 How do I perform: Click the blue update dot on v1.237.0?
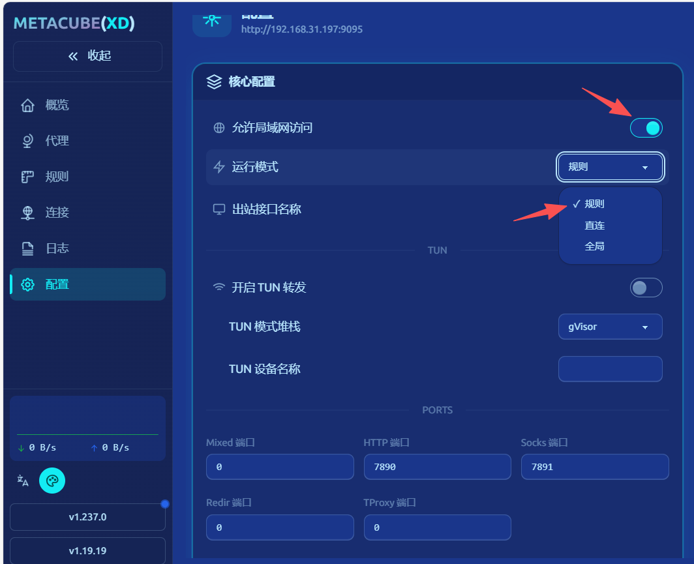click(165, 504)
